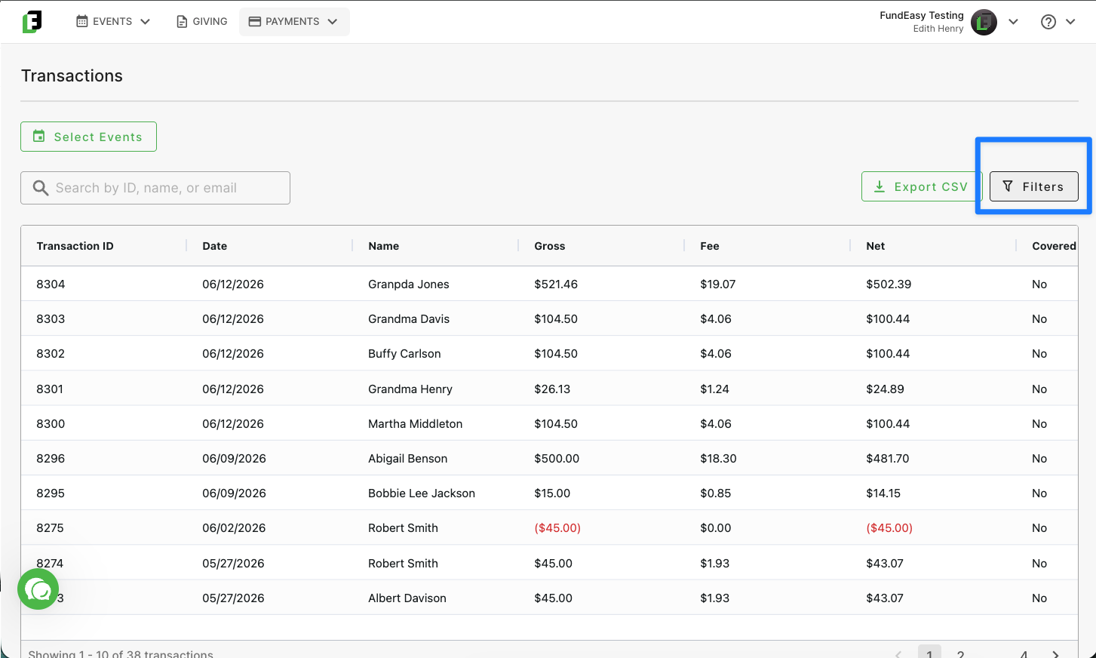Click the FundEasy Testing account avatar
The image size is (1096, 658).
point(984,22)
